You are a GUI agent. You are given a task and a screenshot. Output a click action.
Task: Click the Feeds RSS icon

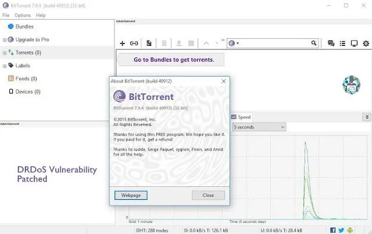click(11, 78)
